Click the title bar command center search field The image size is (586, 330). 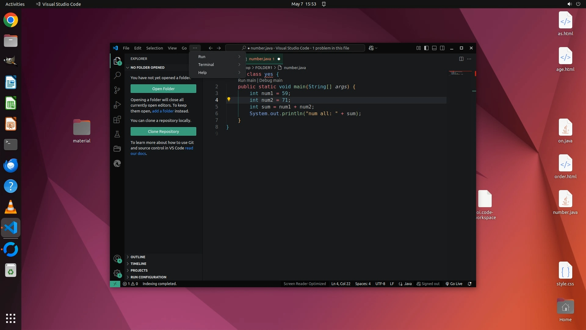click(295, 48)
